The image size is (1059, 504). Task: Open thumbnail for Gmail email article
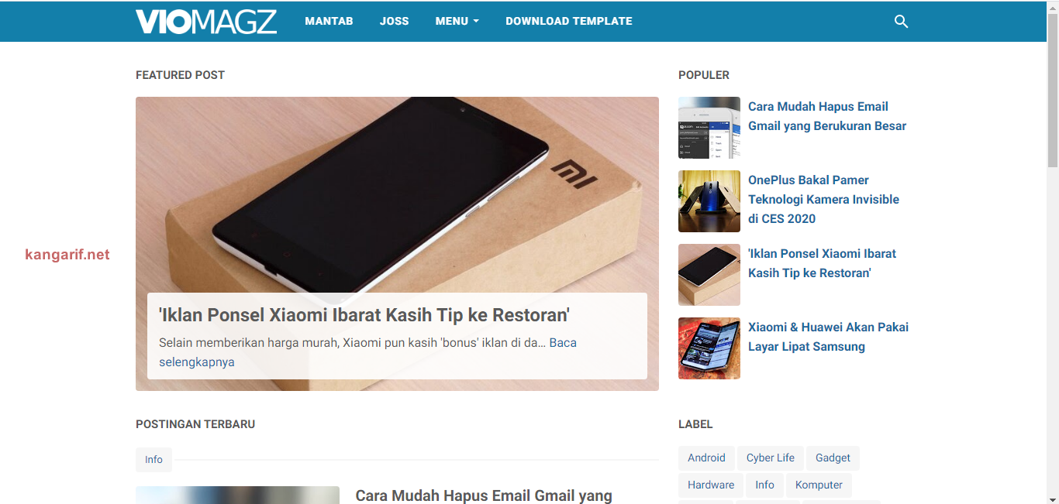click(x=709, y=128)
